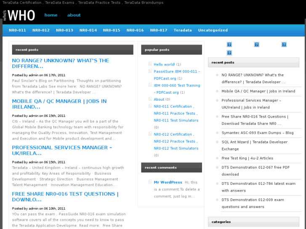The height and width of the screenshot is (229, 306).
Task: Click the Who's WHO site logo
Action: [19, 16]
